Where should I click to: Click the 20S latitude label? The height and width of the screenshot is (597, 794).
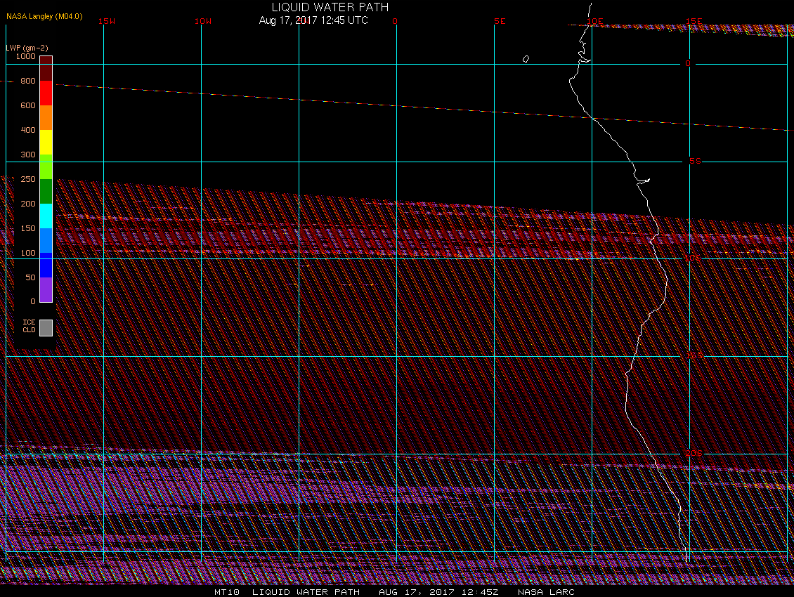[x=694, y=453]
